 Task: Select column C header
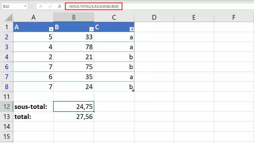tap(114, 17)
